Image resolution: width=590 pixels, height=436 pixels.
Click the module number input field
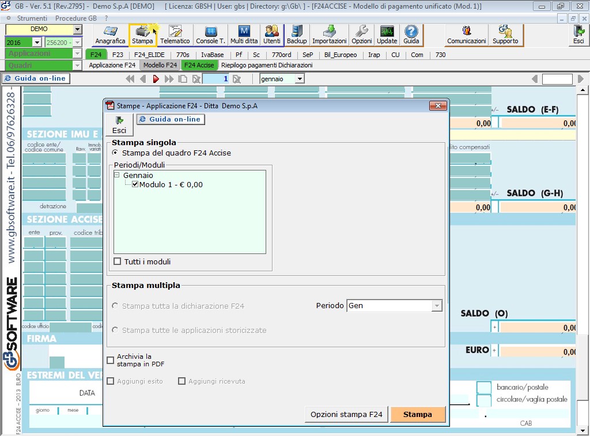coord(216,79)
